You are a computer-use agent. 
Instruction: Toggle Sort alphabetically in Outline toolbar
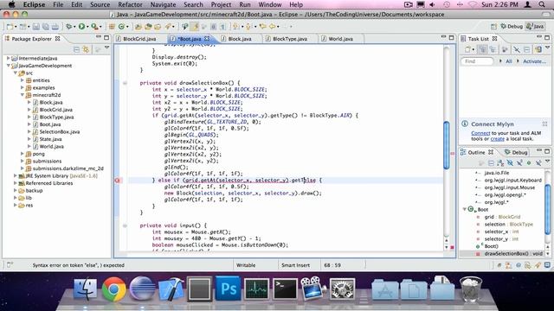[500, 163]
